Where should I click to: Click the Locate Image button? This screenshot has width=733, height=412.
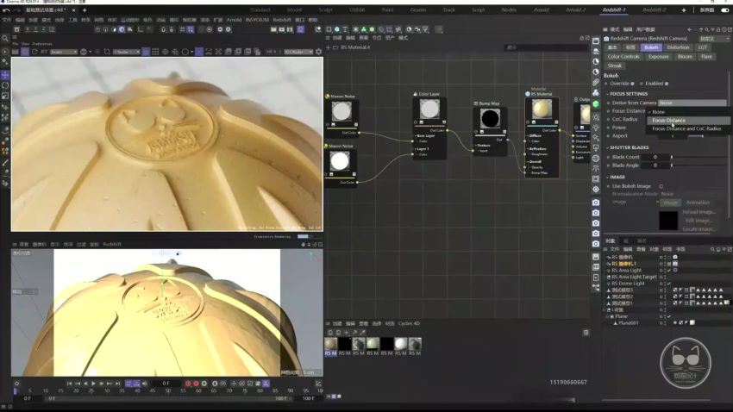pos(699,229)
